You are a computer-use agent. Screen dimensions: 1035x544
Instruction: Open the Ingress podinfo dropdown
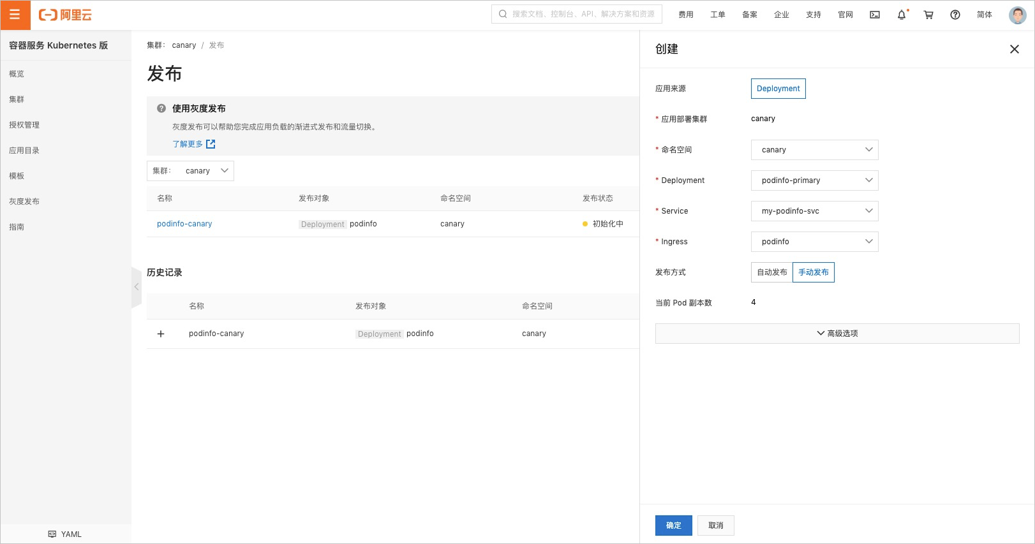coord(815,242)
